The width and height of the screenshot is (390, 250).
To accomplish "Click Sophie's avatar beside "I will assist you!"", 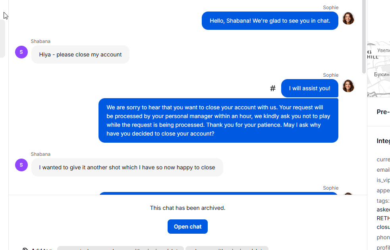I will (348, 86).
